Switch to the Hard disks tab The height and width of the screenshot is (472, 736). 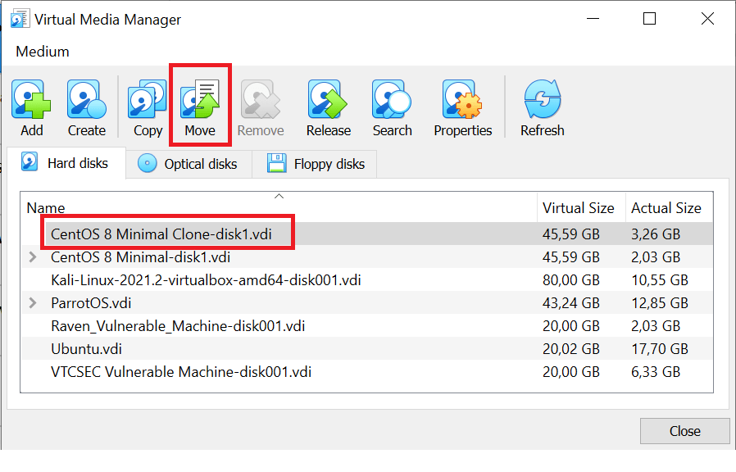66,162
